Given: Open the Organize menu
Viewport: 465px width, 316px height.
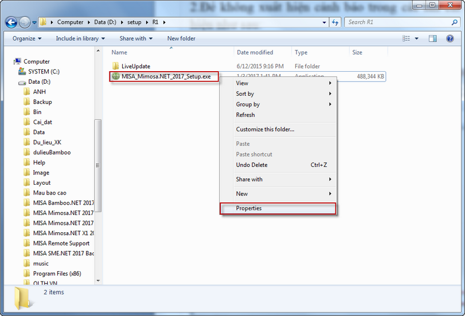Looking at the screenshot, I should (27, 38).
